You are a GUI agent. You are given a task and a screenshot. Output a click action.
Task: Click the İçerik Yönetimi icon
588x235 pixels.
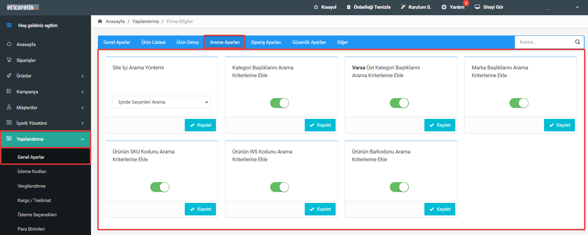point(9,123)
